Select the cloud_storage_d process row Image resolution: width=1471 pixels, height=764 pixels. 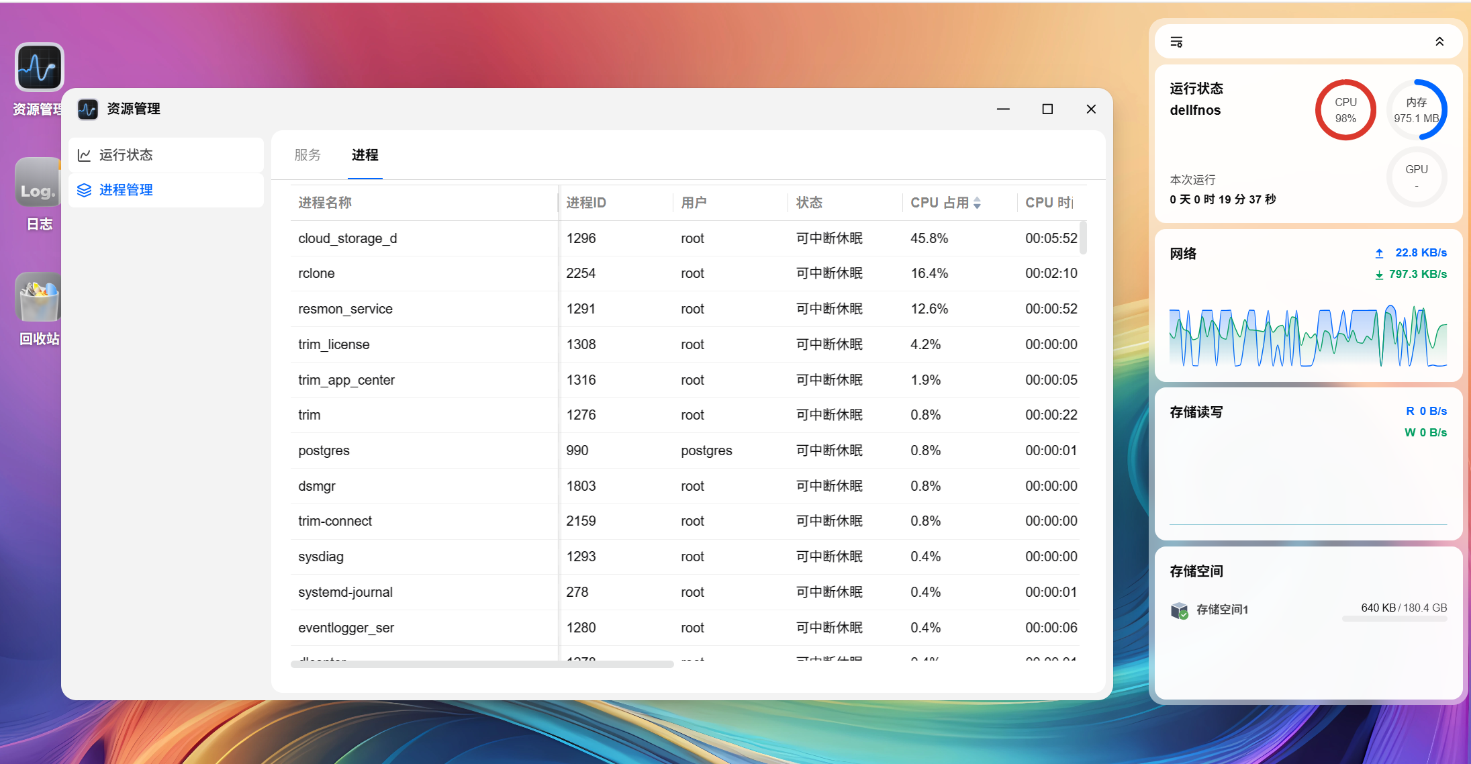[685, 238]
